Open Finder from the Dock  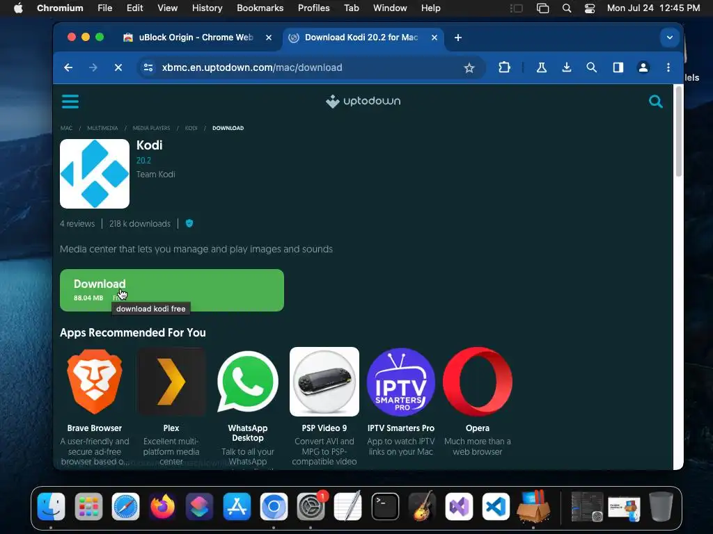pos(51,506)
